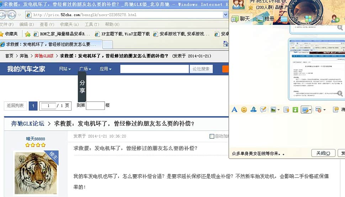
Task: Open the ROM之家 favorites bar link
Action: (x=62, y=34)
